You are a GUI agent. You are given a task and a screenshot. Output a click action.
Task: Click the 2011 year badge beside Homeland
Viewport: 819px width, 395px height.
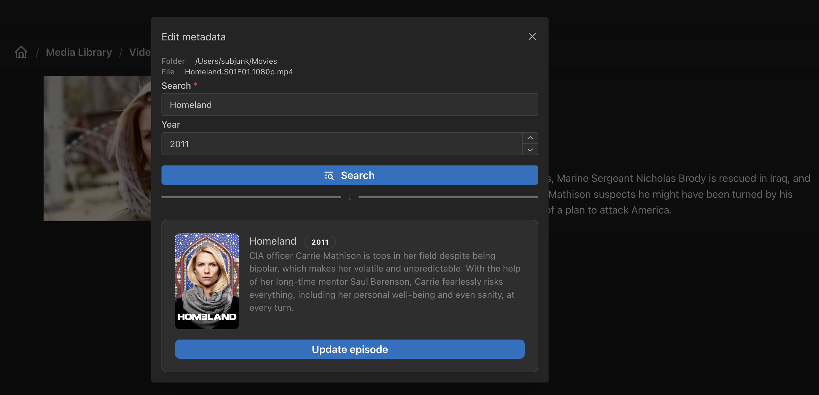(x=319, y=242)
